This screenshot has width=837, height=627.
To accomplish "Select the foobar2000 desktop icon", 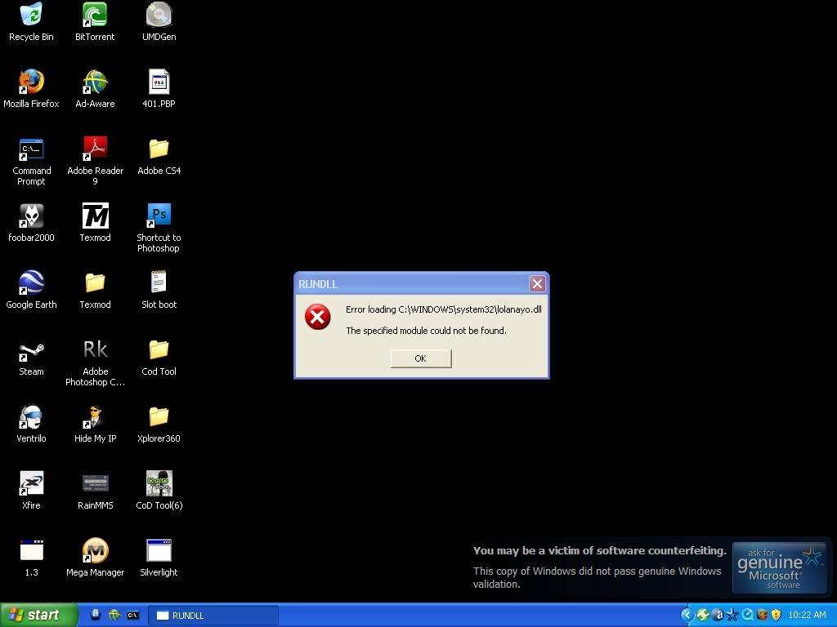I will point(31,216).
